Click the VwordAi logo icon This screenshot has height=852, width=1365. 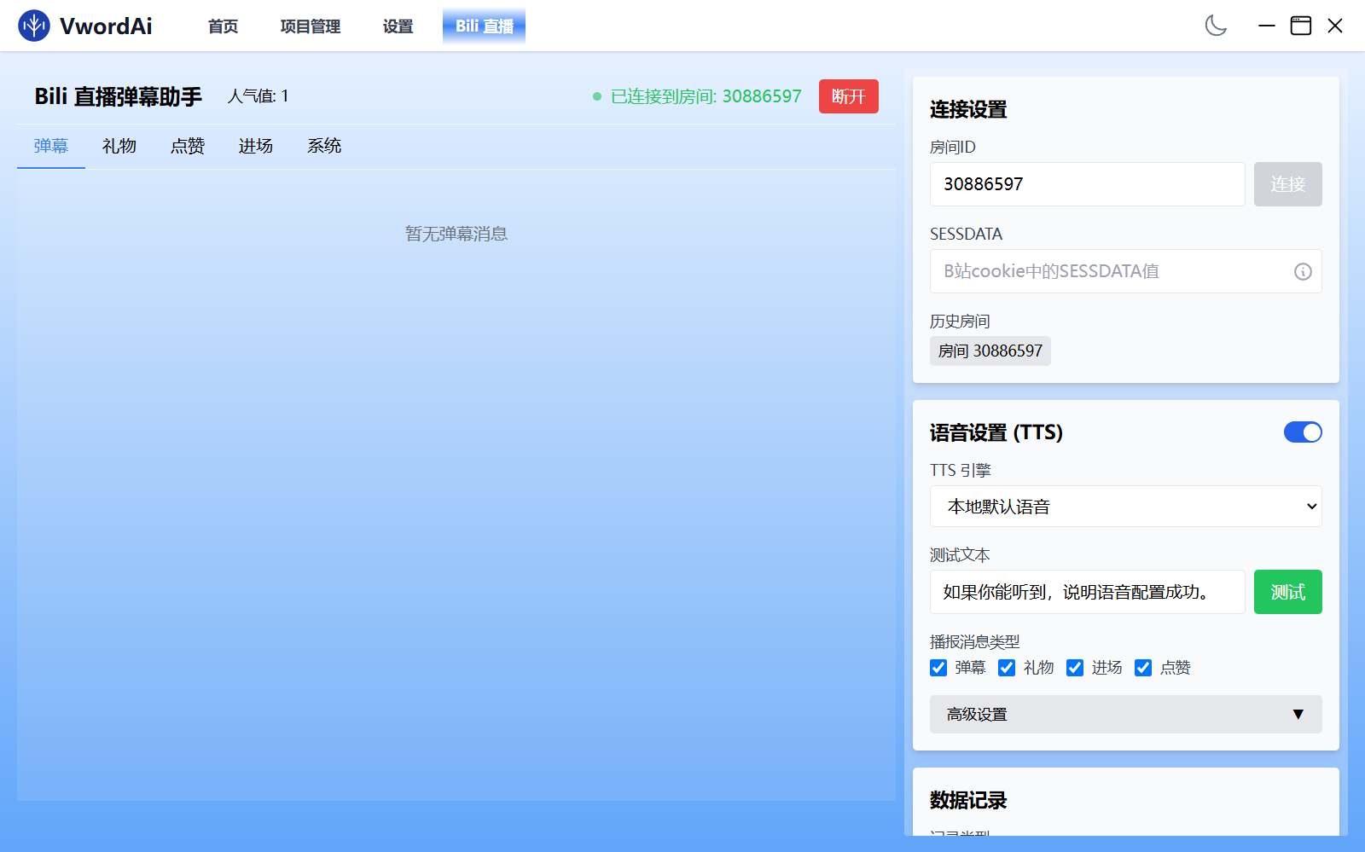[x=34, y=26]
